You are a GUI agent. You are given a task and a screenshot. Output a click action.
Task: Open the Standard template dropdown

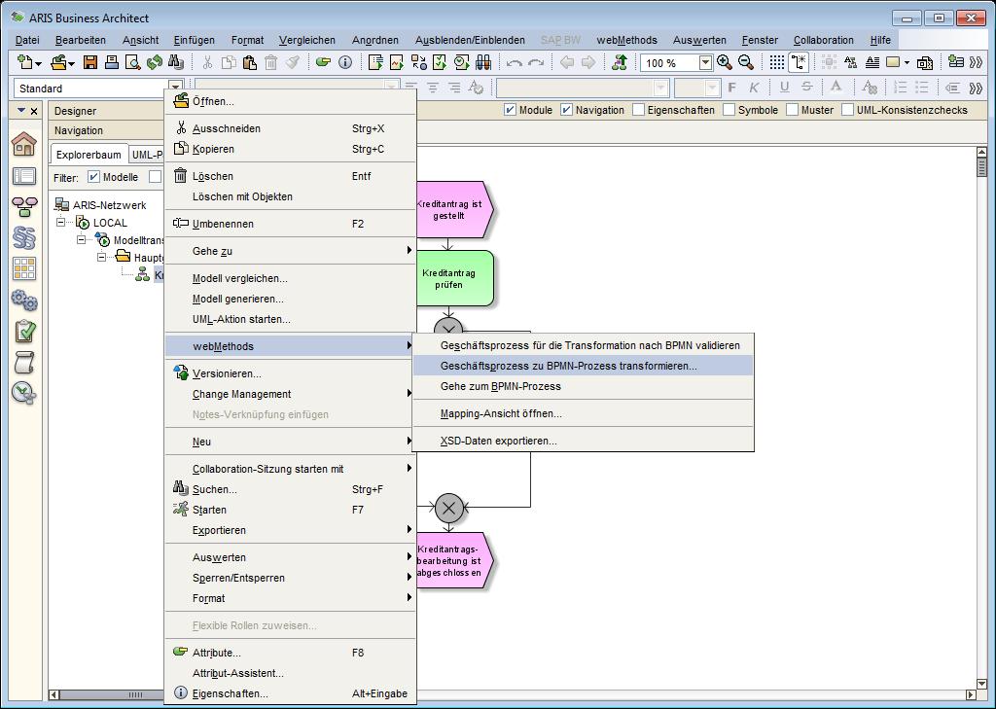click(x=175, y=89)
